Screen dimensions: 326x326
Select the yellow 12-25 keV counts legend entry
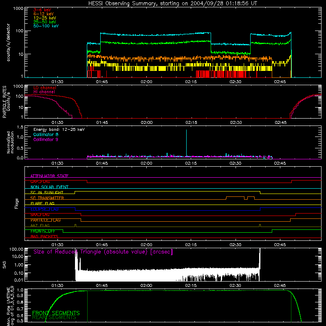pyautogui.click(x=45, y=18)
